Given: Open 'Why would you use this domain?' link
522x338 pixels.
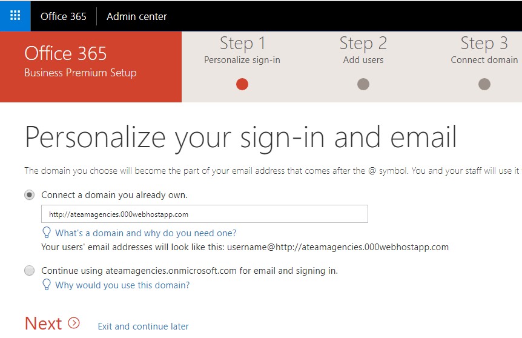Looking at the screenshot, I should [x=122, y=285].
